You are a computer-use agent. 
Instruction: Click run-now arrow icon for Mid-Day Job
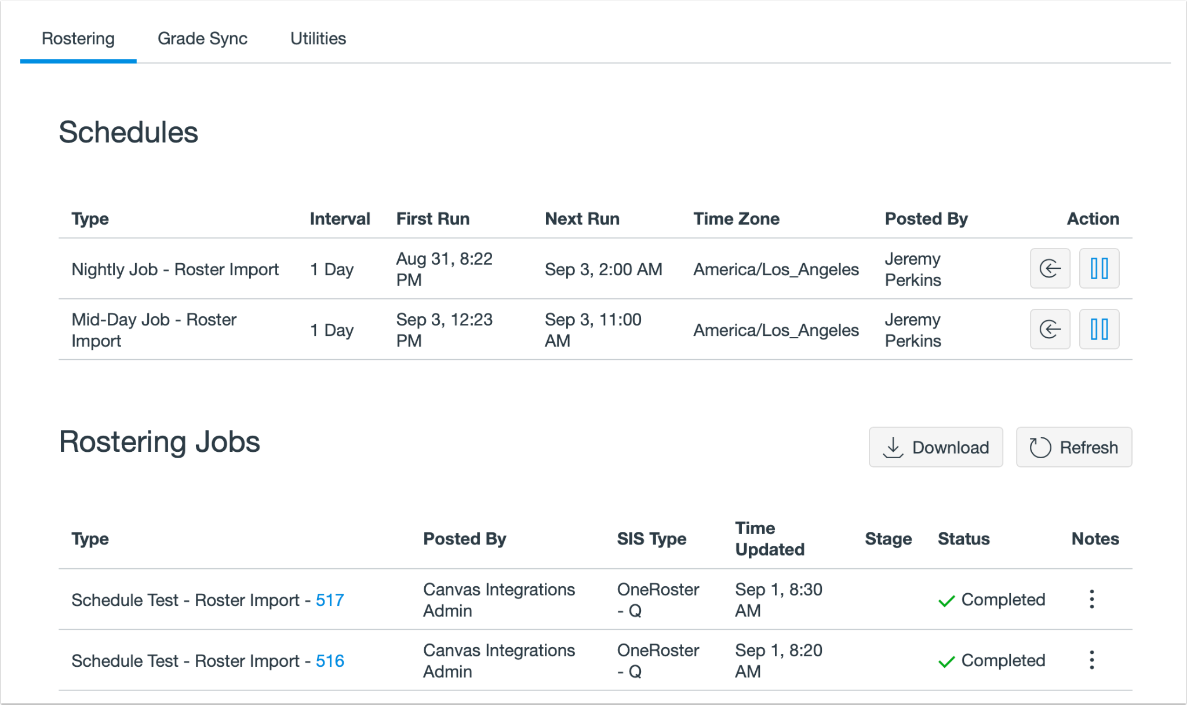pos(1050,329)
